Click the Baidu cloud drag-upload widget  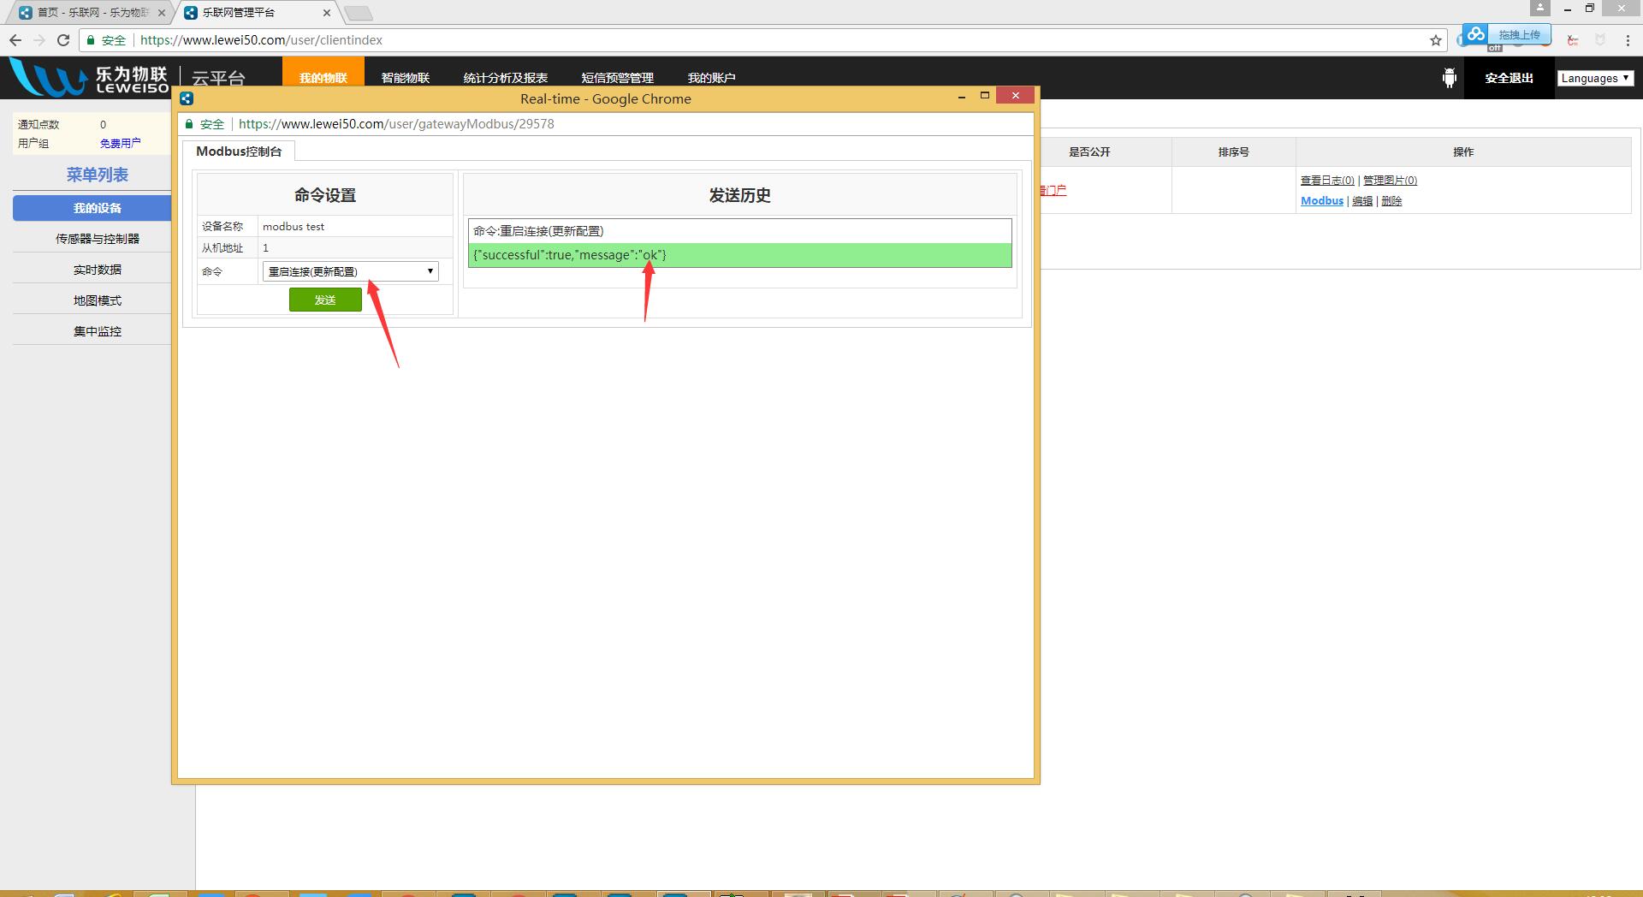coord(1506,35)
